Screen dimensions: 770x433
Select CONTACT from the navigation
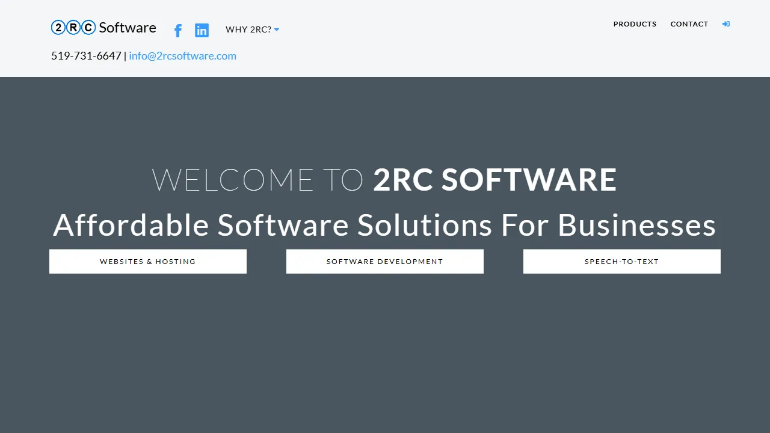[689, 24]
